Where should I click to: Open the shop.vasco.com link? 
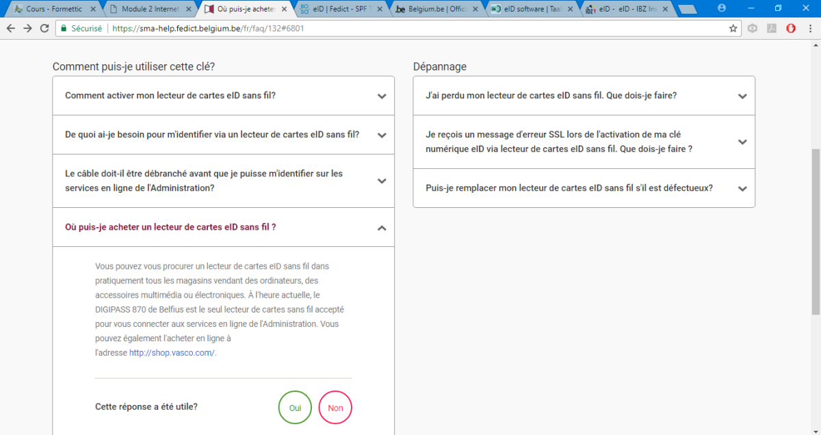click(x=172, y=353)
